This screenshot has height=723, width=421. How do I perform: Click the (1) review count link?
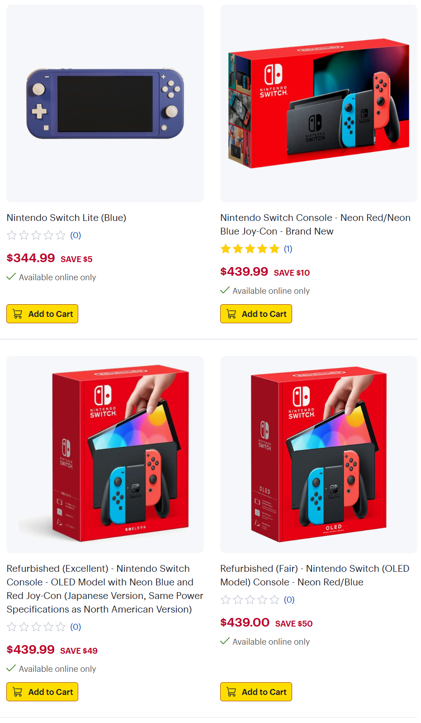coord(288,249)
